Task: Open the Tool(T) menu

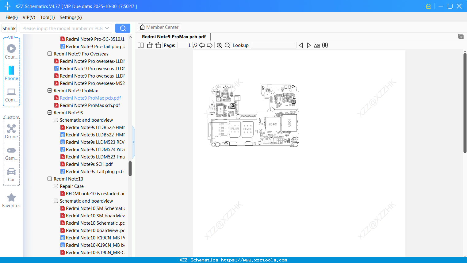Action: click(48, 17)
